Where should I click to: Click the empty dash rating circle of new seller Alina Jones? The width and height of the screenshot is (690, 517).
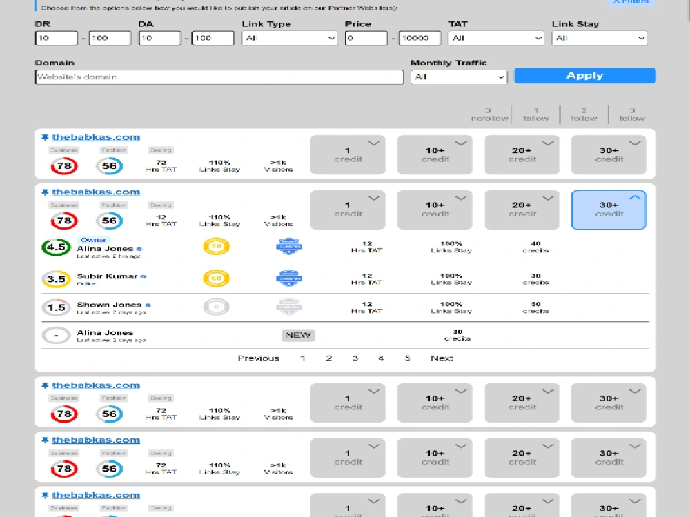click(x=56, y=336)
